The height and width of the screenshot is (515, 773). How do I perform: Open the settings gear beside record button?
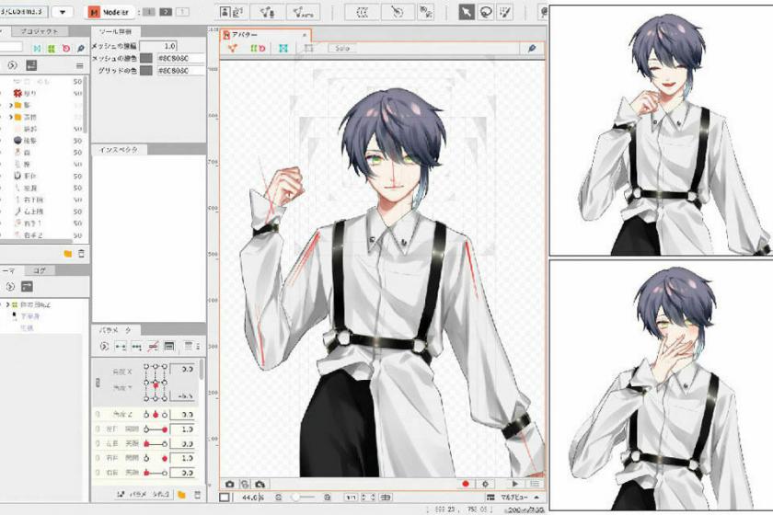(x=486, y=484)
